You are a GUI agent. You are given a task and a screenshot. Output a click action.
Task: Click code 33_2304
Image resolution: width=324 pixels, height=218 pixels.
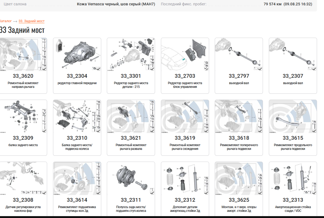pos(77,76)
